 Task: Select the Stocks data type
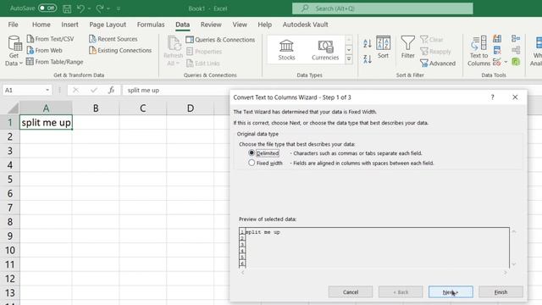pyautogui.click(x=286, y=50)
